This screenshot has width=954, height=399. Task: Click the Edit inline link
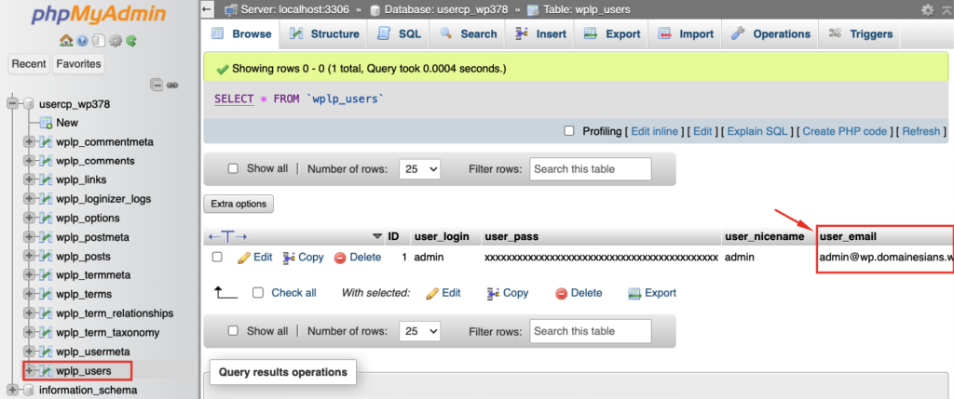[654, 131]
